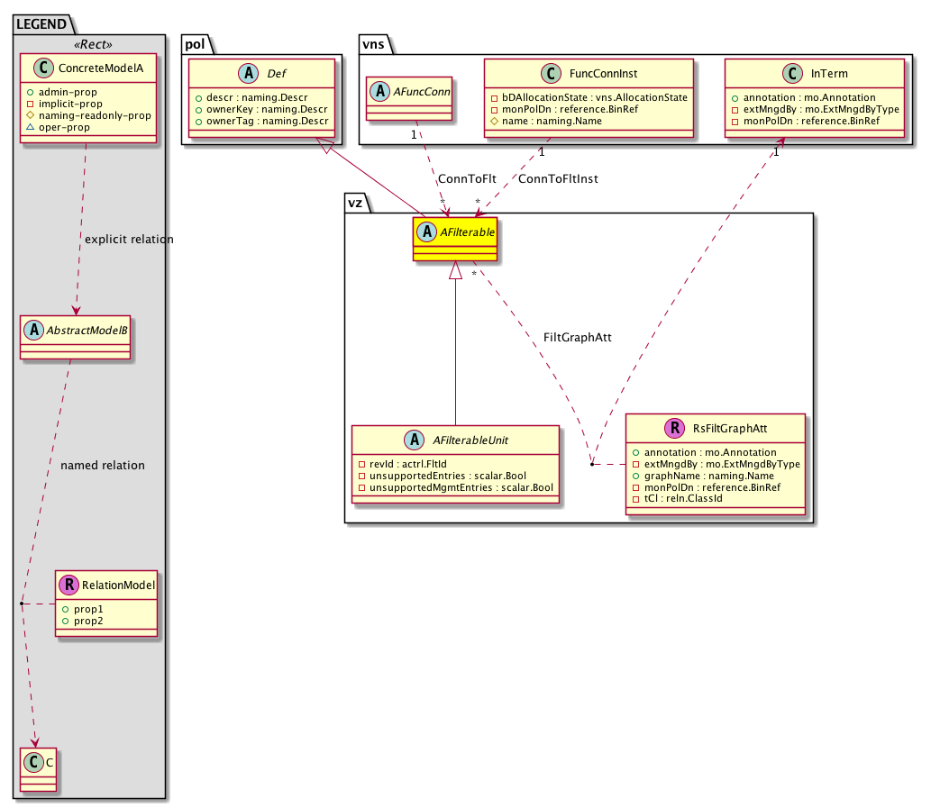The width and height of the screenshot is (931, 808).
Task: Click the AFilterableUnit abstract icon
Action: [x=415, y=440]
